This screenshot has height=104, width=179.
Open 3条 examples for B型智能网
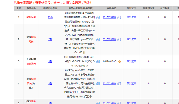(50, 103)
